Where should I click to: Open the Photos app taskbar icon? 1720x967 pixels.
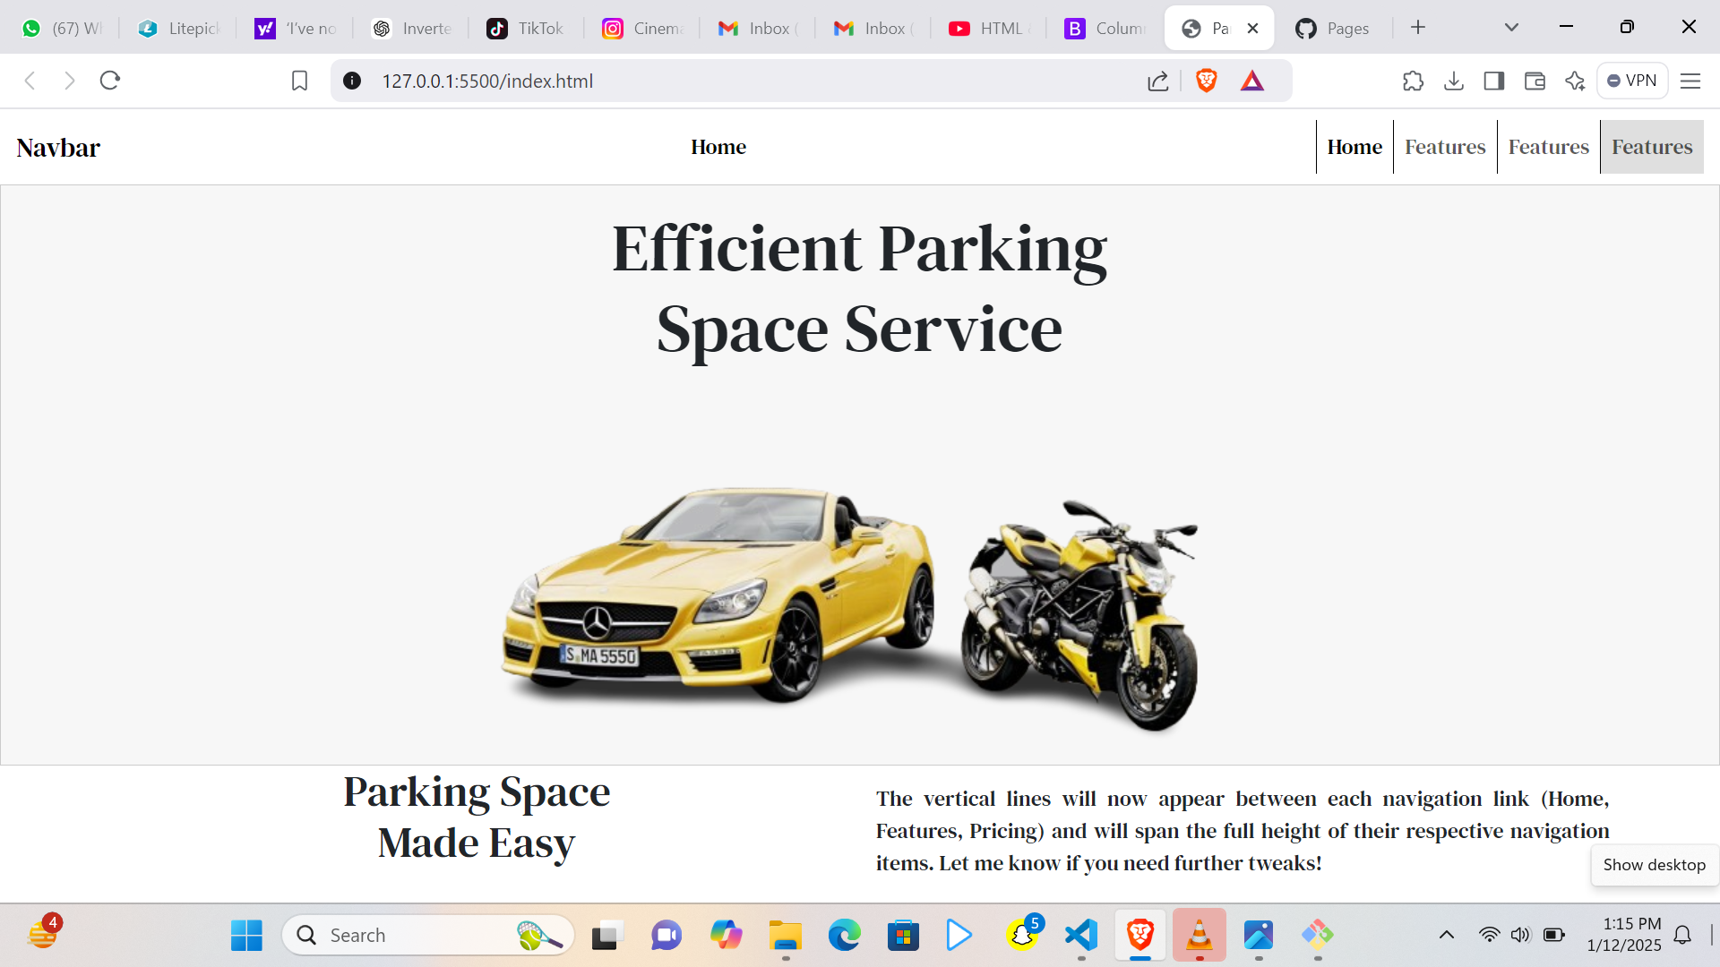pyautogui.click(x=1259, y=936)
